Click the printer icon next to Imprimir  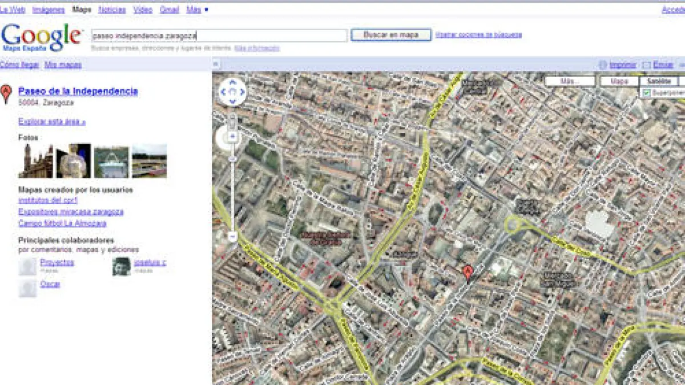(x=603, y=65)
